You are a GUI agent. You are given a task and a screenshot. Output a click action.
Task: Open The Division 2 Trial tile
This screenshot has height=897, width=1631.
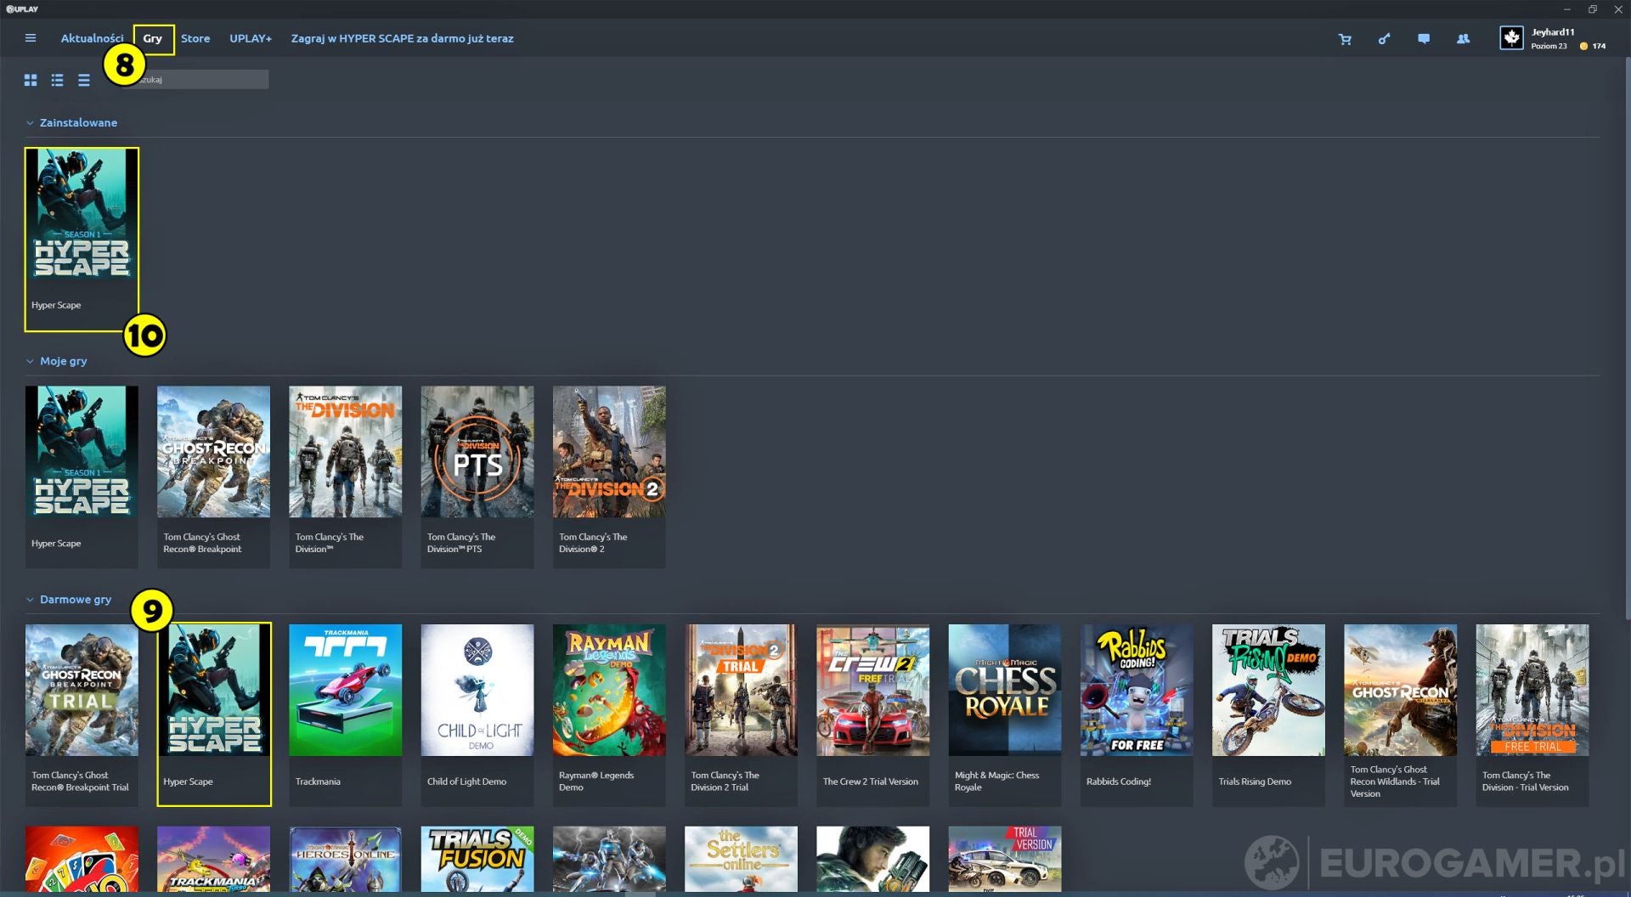pyautogui.click(x=741, y=715)
